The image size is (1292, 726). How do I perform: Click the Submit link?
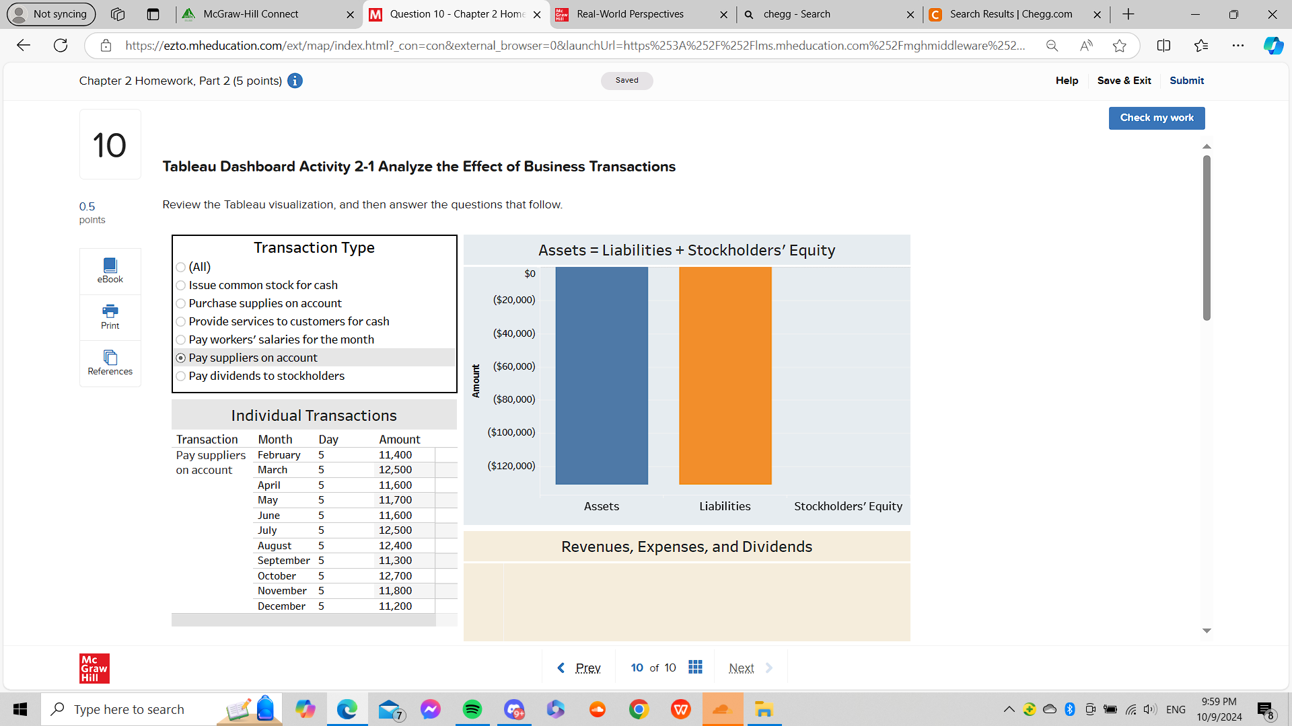pos(1186,80)
